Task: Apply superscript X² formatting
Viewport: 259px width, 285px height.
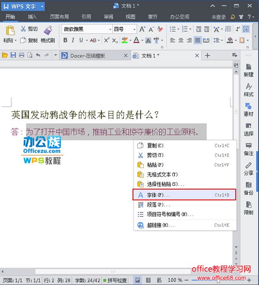Action: point(107,40)
